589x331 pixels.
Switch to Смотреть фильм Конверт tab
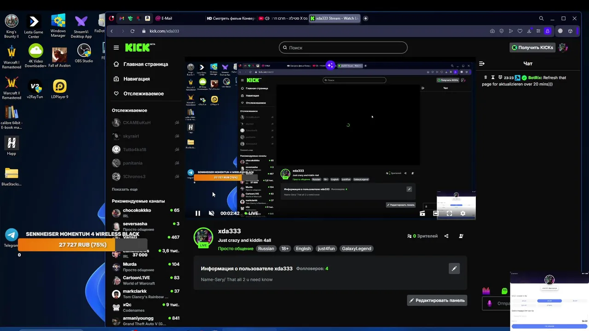[231, 18]
